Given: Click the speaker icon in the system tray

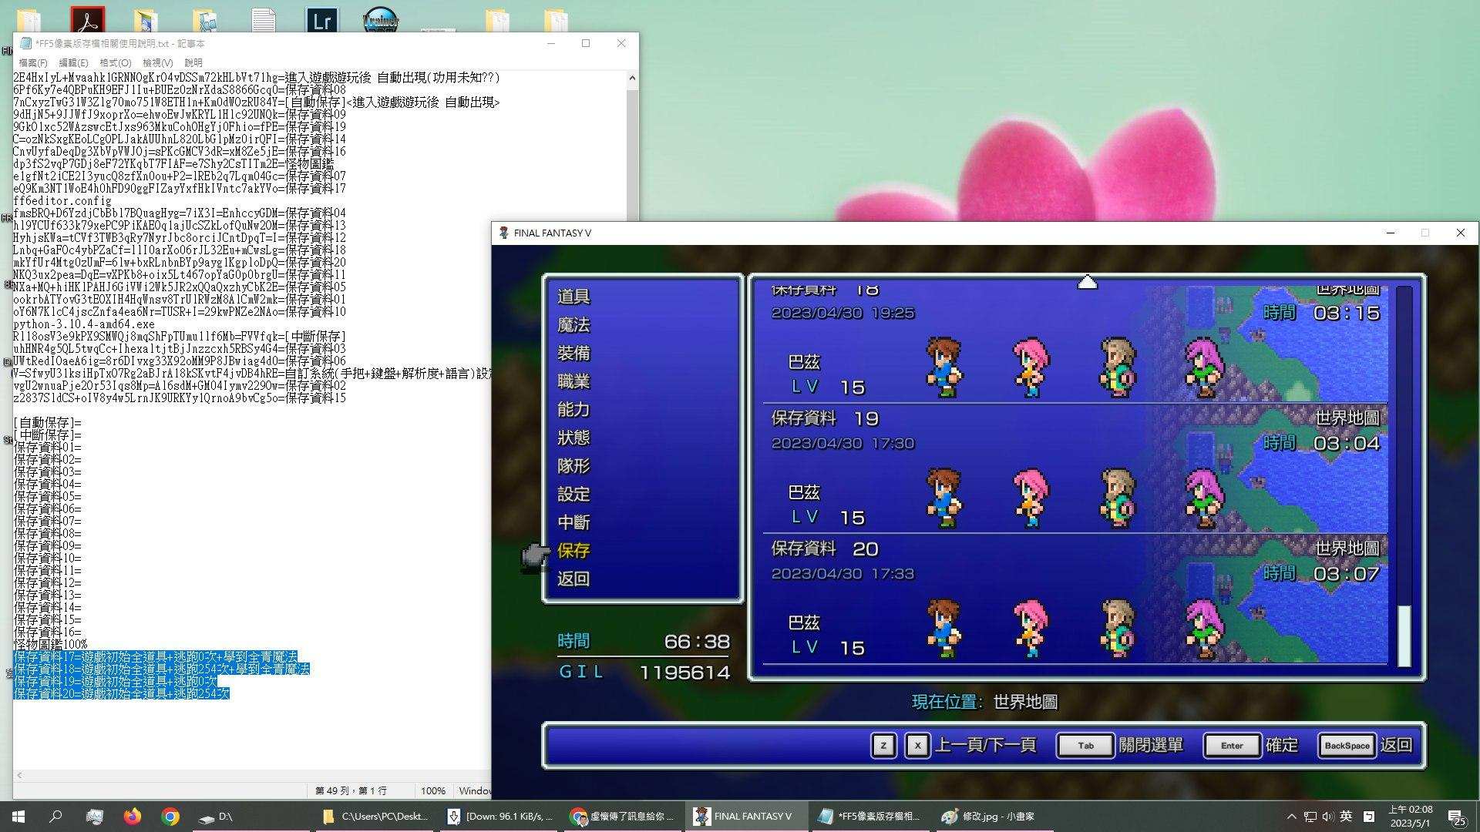Looking at the screenshot, I should 1328,817.
